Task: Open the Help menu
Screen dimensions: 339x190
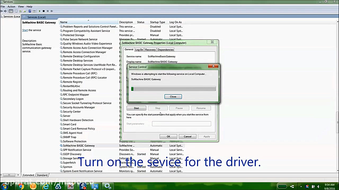Action: click(29, 7)
